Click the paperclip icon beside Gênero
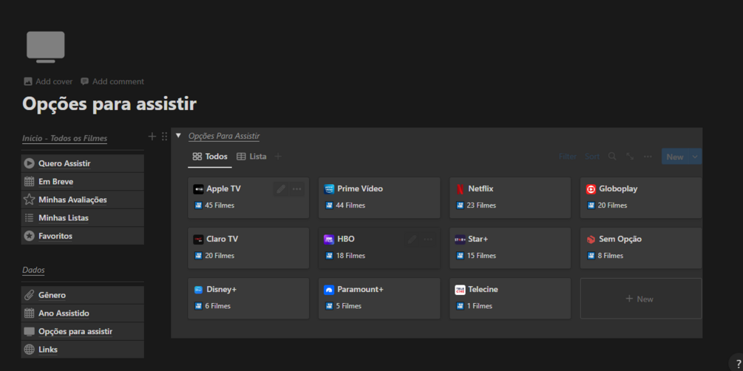This screenshot has width=743, height=371. coord(30,295)
